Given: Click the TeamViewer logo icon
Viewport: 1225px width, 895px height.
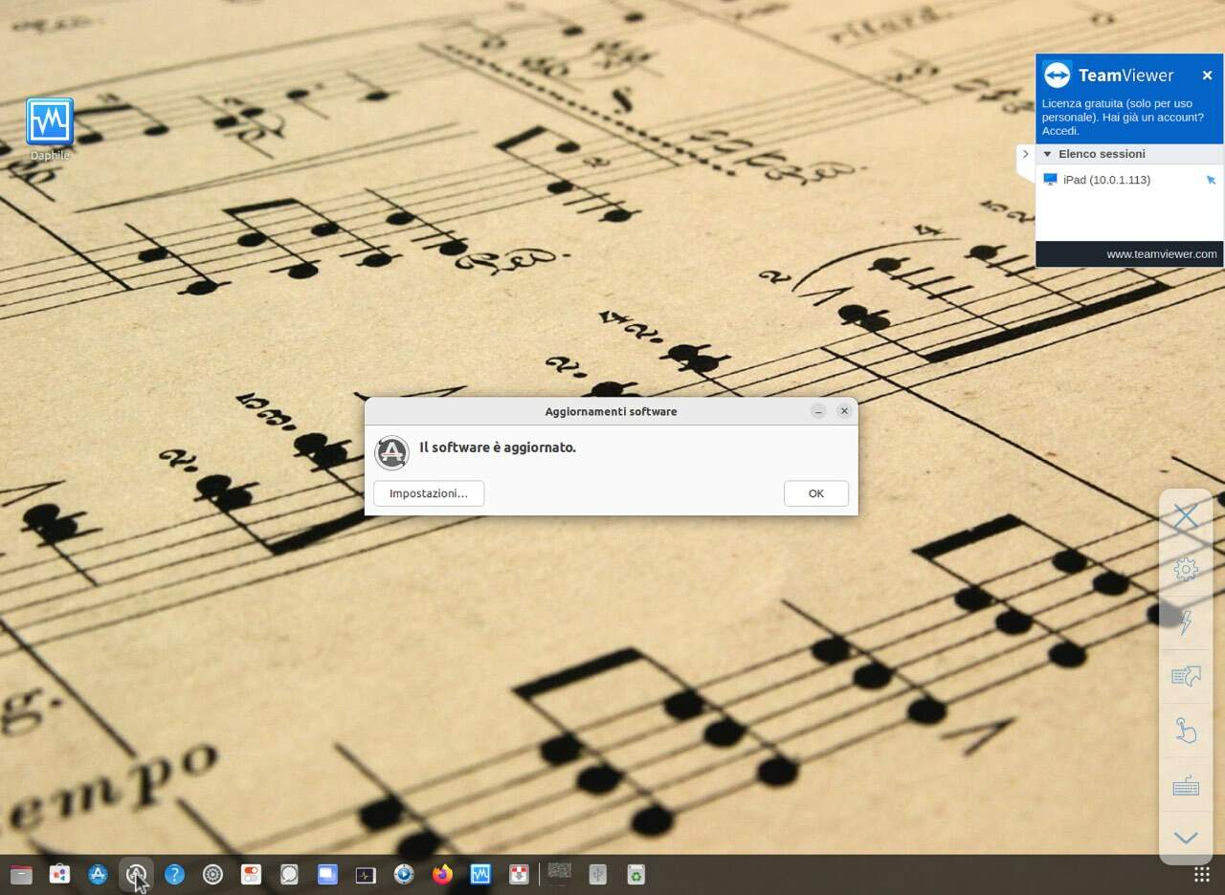Looking at the screenshot, I should [x=1057, y=75].
